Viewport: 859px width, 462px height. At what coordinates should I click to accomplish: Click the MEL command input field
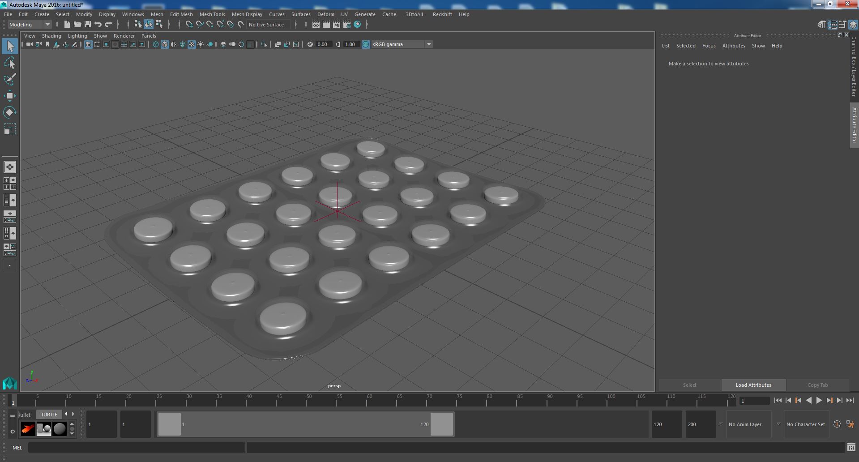(x=136, y=447)
